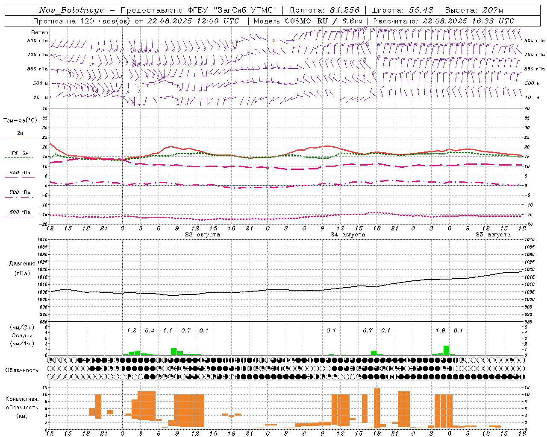Viewport: 547px width, 437px height.
Task: Click the Высота: 207м header field
Action: coord(474,10)
